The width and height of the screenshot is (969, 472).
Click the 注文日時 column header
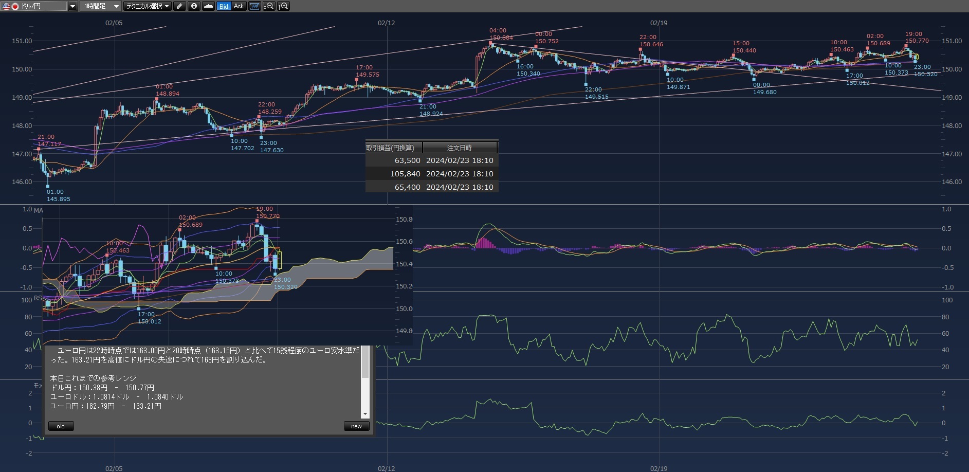(460, 148)
